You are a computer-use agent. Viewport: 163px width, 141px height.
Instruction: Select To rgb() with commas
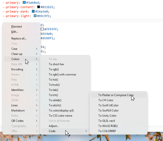click(62, 74)
